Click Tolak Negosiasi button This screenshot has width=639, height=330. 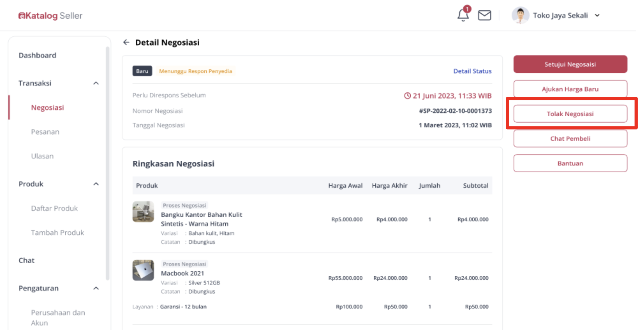coord(570,114)
